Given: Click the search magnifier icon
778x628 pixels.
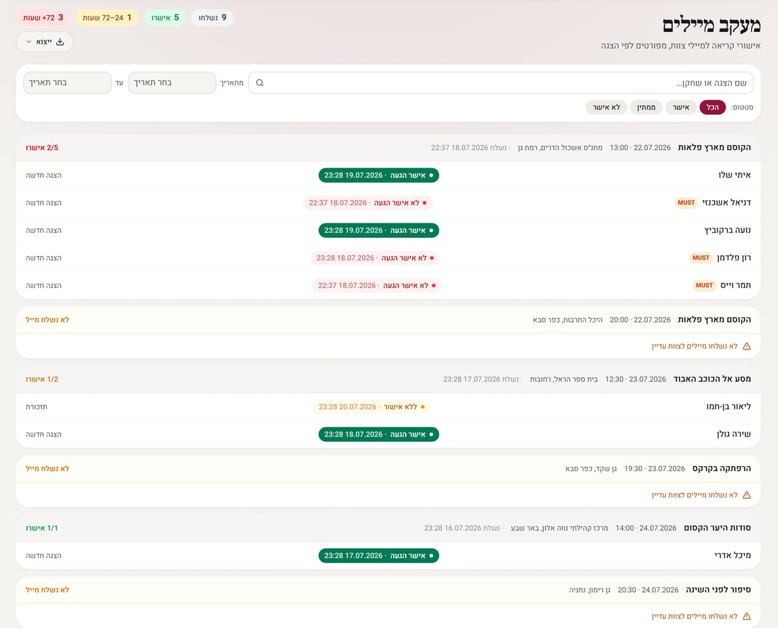Looking at the screenshot, I should (x=260, y=83).
